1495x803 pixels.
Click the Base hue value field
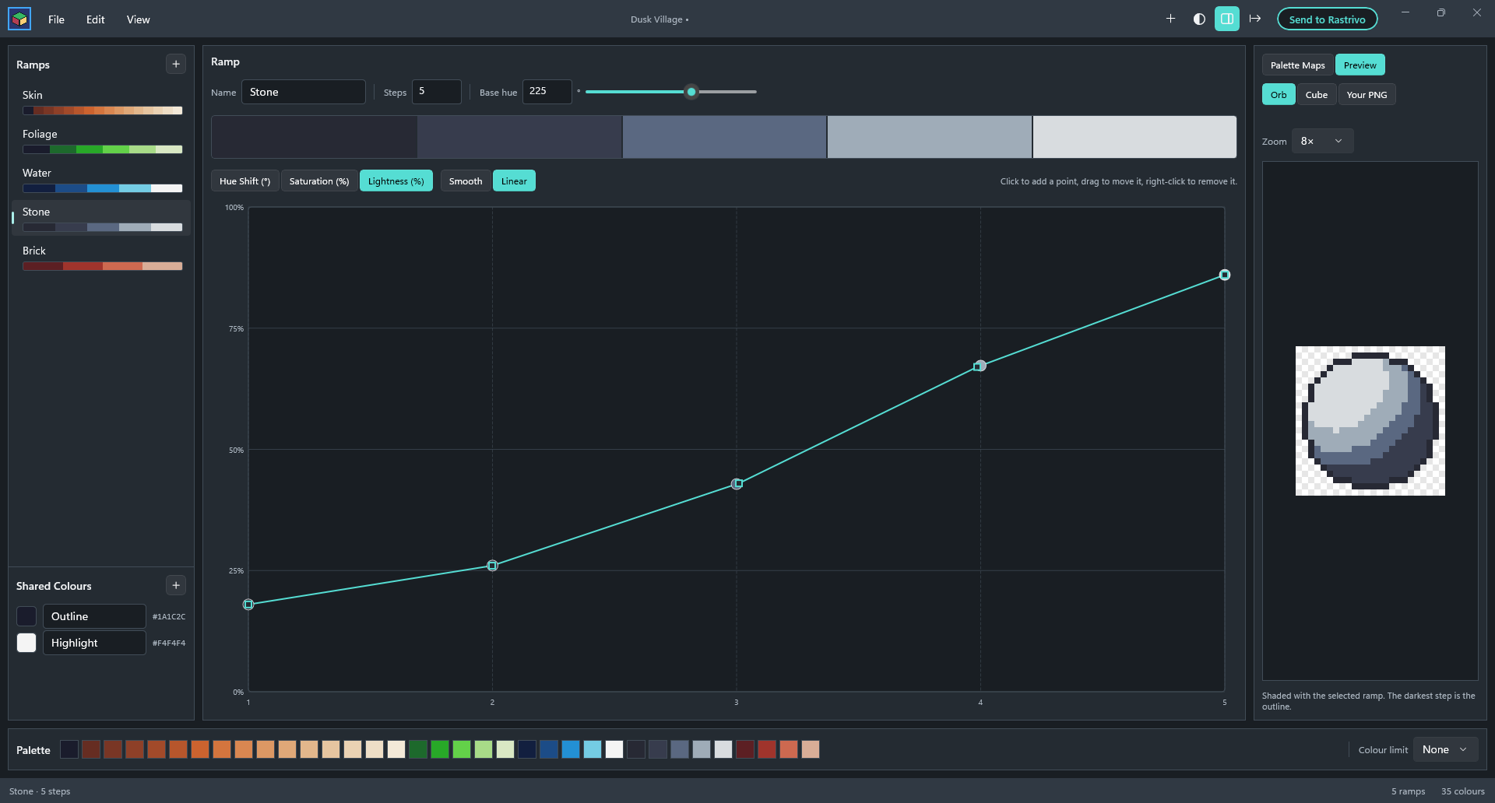click(x=547, y=92)
